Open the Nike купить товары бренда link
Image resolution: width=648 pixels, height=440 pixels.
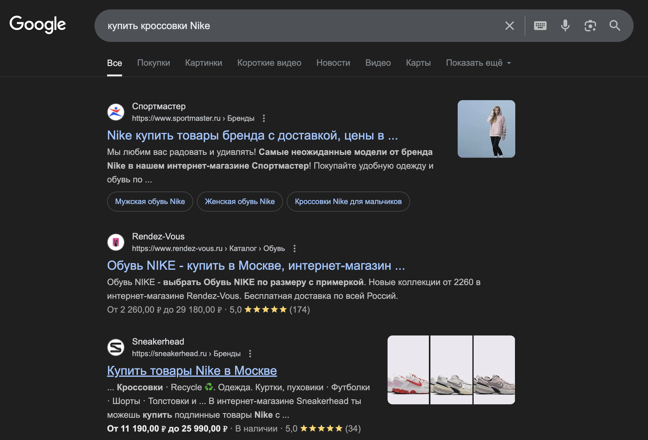pyautogui.click(x=252, y=136)
